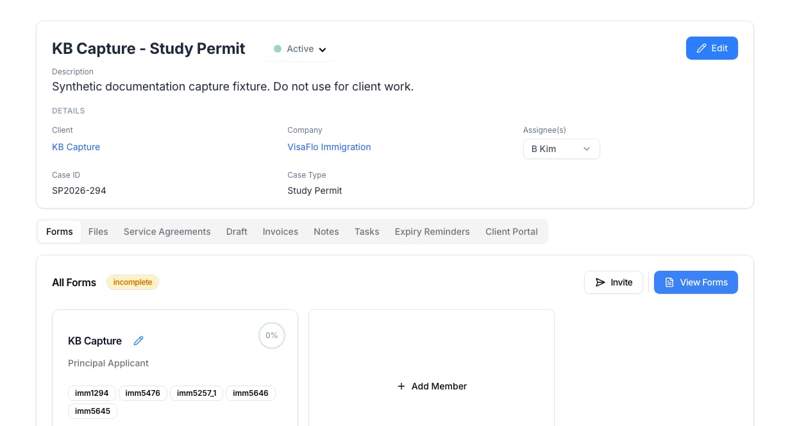Image resolution: width=790 pixels, height=426 pixels.
Task: Click the Study Permit case type value
Action: [x=315, y=191]
